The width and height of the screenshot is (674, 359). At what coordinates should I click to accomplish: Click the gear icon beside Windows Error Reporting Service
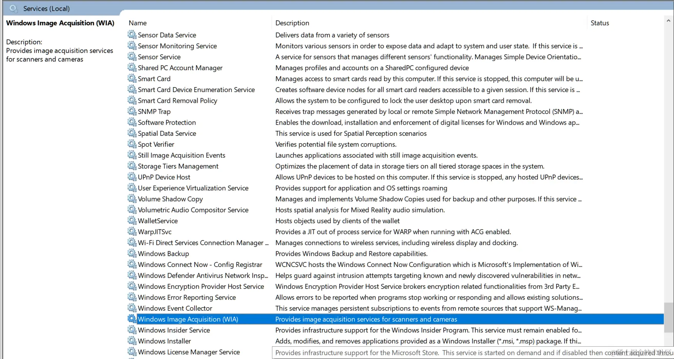pyautogui.click(x=132, y=297)
